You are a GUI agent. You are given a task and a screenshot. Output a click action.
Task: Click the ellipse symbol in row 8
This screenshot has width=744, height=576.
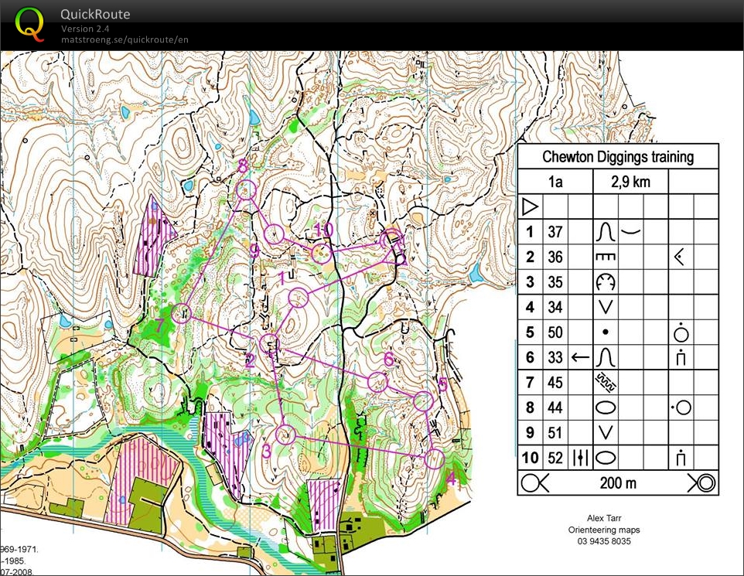605,407
